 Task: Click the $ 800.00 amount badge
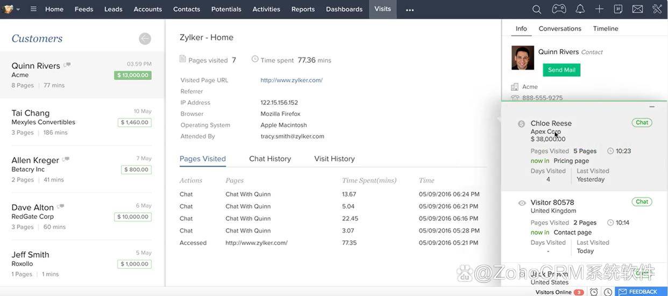136,170
